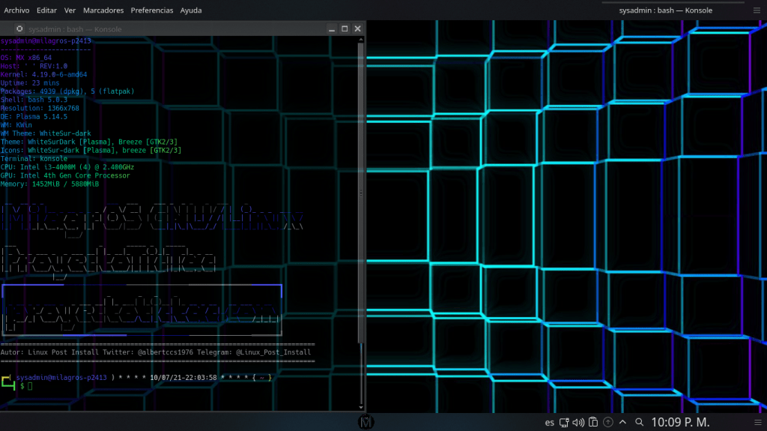Click the search magnifier in the panel
Screen dimensions: 767x431
(x=637, y=422)
